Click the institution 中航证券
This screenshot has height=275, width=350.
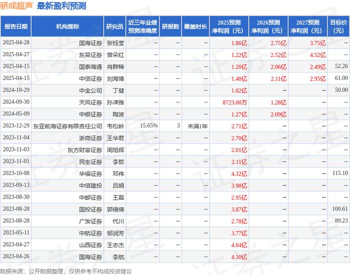[x=90, y=233]
